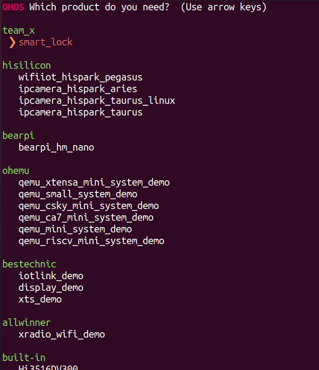
Task: Click the built-in group heading
Action: [24, 358]
